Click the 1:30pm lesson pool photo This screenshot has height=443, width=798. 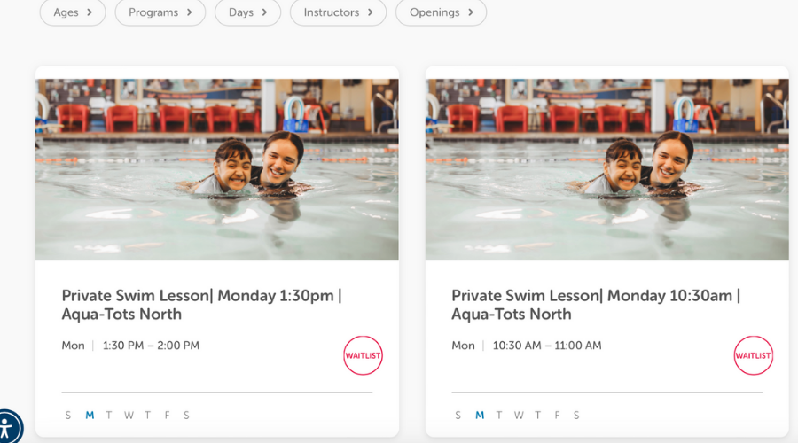(x=217, y=168)
